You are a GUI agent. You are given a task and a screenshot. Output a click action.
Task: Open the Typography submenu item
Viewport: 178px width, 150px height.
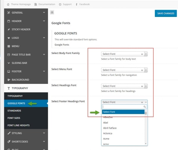pyautogui.click(x=26, y=96)
